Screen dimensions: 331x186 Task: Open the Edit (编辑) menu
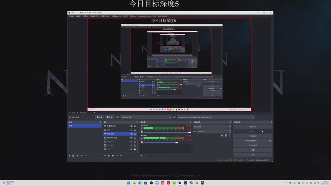coord(78,16)
